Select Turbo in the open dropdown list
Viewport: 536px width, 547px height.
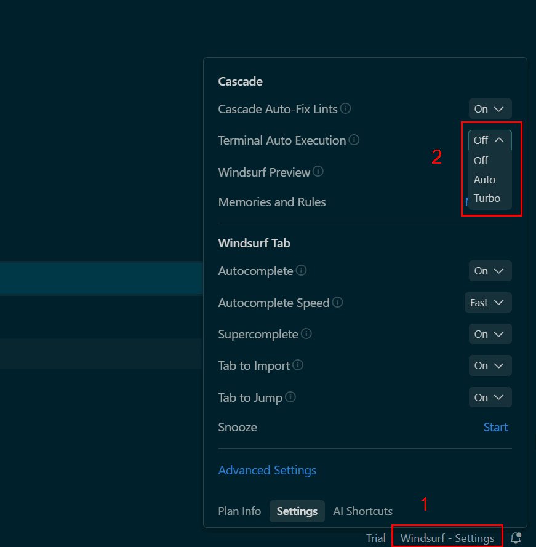coord(487,198)
